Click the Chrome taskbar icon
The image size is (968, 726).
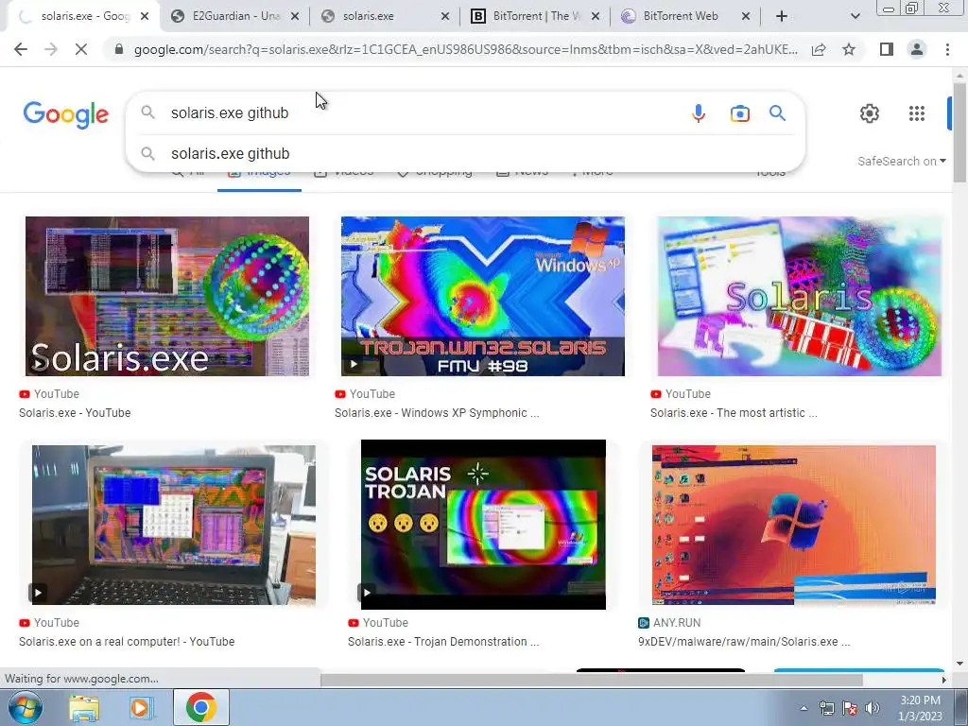pos(200,707)
